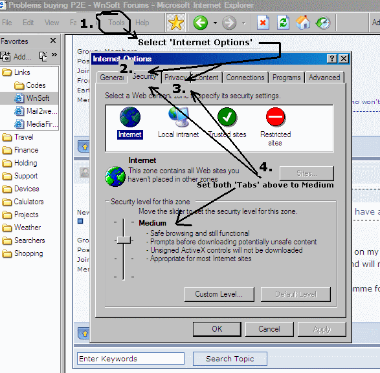380x373 pixels.
Task: Expand the Favorites toolbar overflow chevron
Action: [54, 54]
